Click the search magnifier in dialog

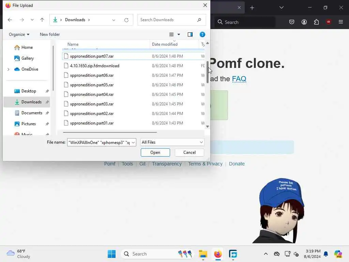tap(199, 20)
